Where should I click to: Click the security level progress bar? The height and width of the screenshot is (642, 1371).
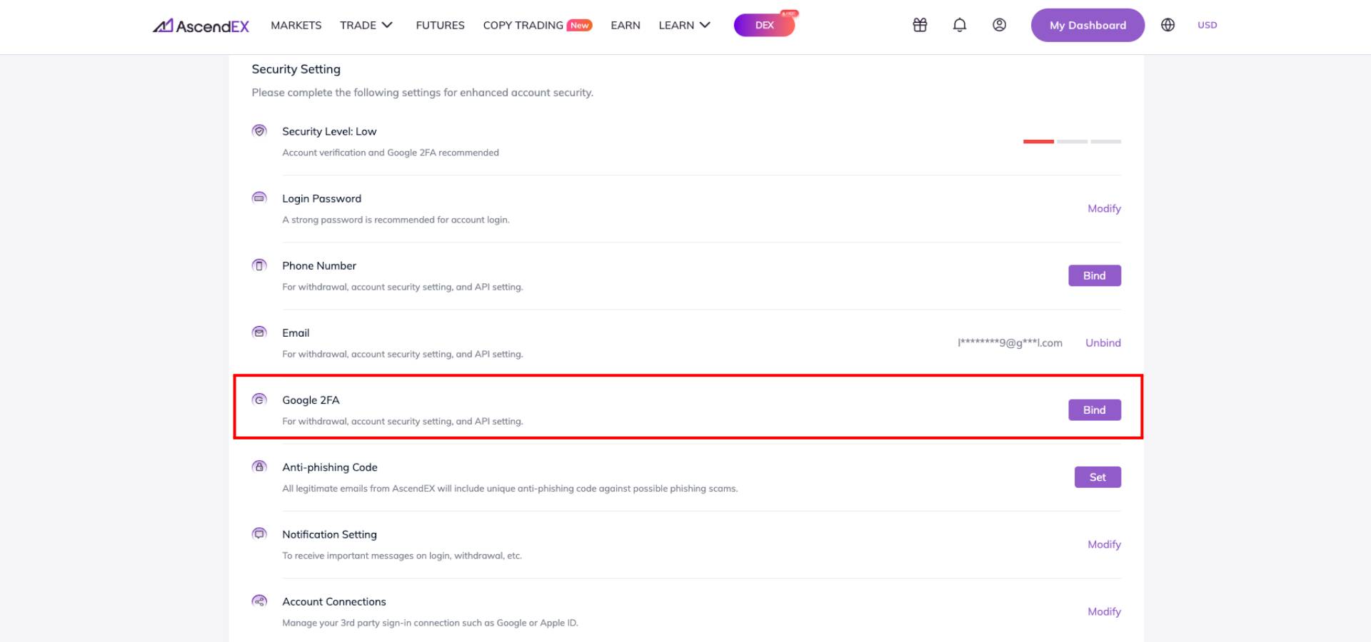[1072, 141]
